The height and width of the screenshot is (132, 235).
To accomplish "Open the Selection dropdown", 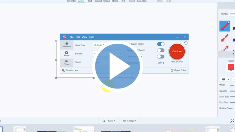I will pos(108,45).
